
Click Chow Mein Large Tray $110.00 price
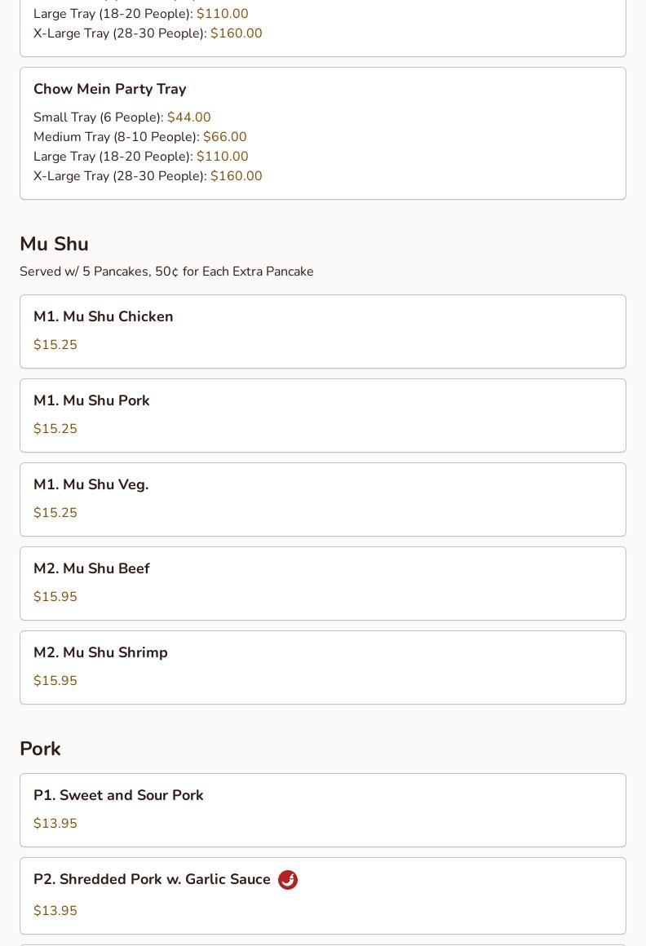223,157
